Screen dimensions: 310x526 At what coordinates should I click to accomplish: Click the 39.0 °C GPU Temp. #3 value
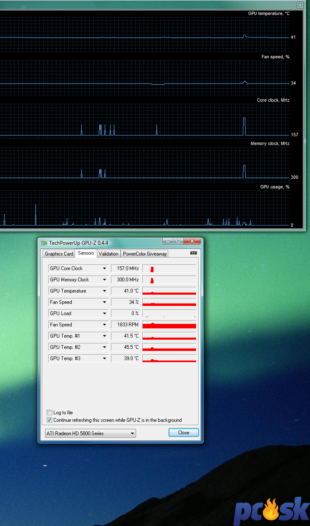(126, 358)
